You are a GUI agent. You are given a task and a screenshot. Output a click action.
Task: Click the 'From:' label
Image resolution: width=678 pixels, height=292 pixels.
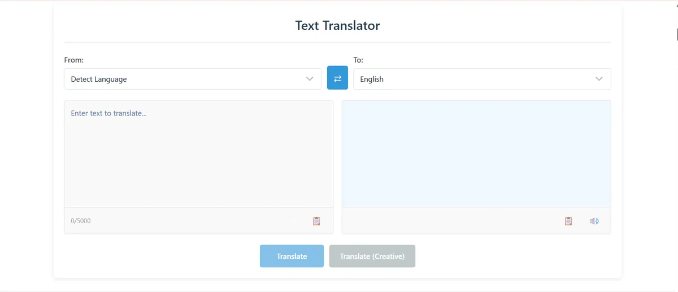(x=74, y=60)
